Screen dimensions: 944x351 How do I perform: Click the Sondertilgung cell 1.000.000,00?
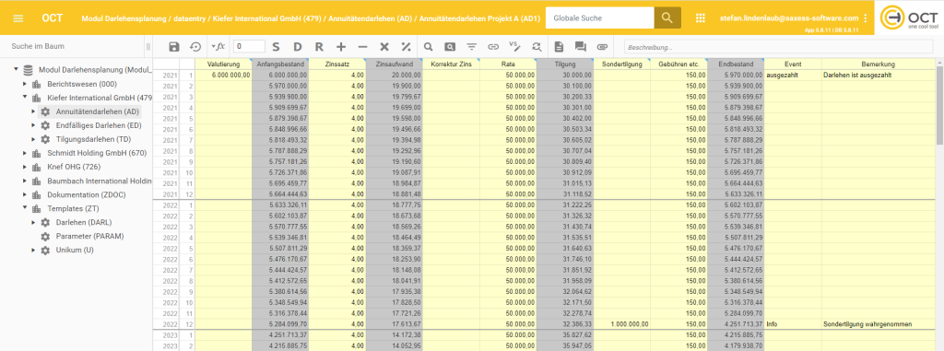pyautogui.click(x=622, y=324)
